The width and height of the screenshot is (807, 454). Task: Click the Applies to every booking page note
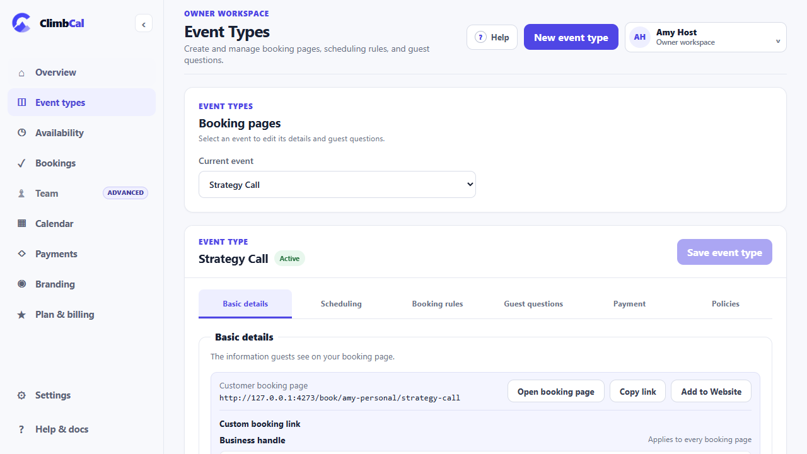point(700,439)
